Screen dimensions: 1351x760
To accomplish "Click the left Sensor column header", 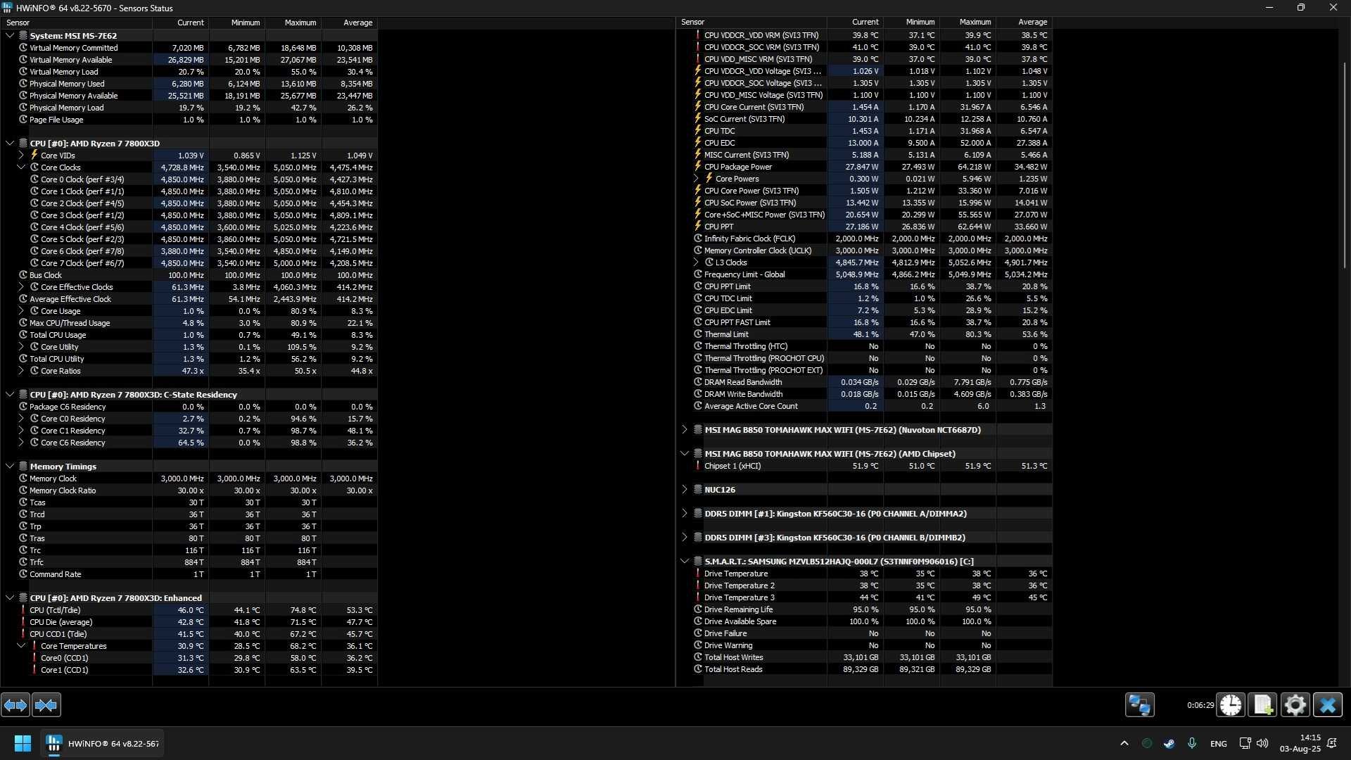I will tap(76, 23).
